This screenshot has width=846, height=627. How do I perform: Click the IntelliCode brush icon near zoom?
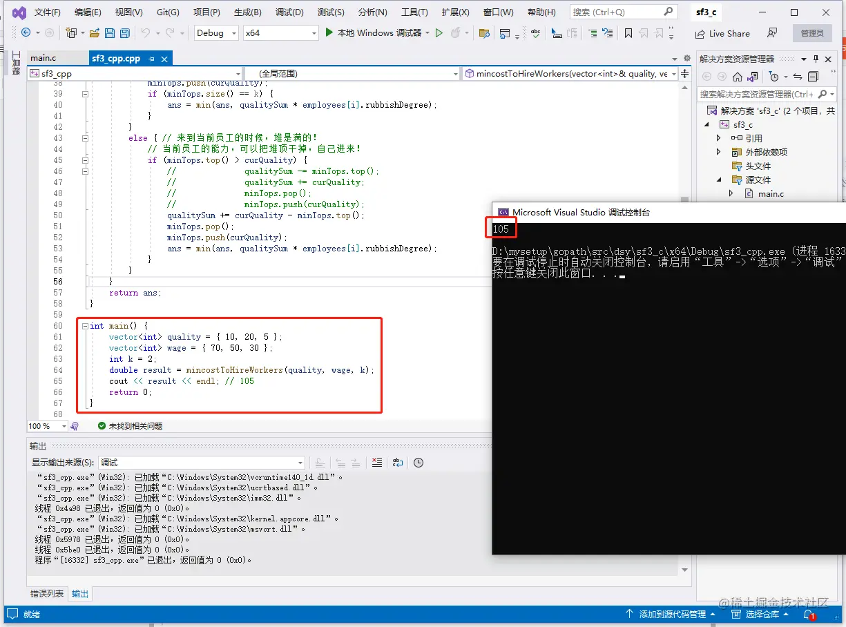[75, 426]
